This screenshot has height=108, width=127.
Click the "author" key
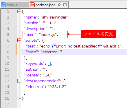[x=32, y=69]
